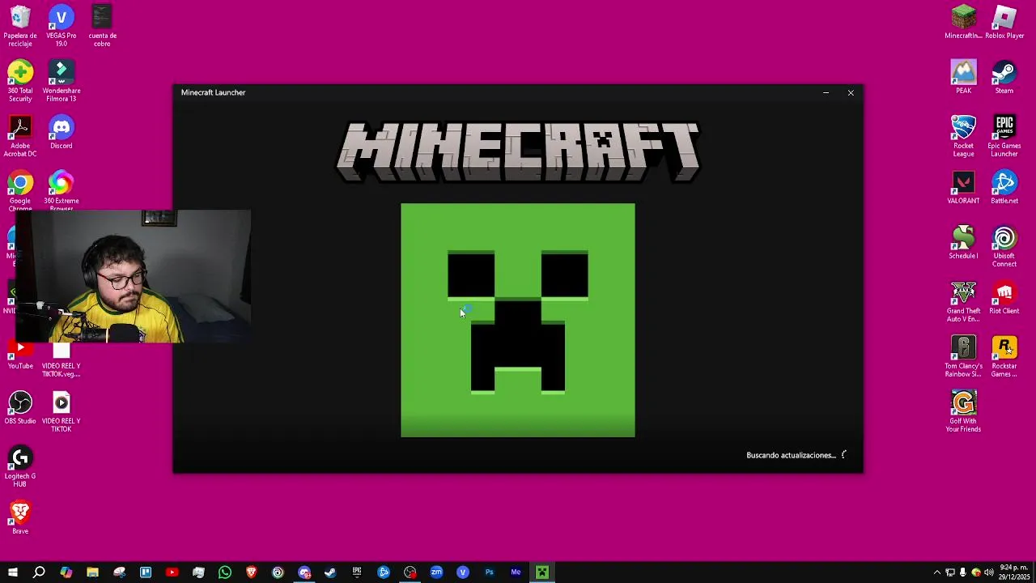
Task: Open WhatsApp from the taskbar
Action: click(225, 572)
